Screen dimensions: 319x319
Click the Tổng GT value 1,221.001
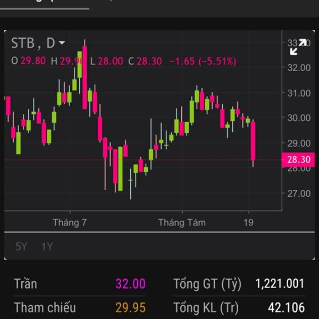[x=280, y=283]
